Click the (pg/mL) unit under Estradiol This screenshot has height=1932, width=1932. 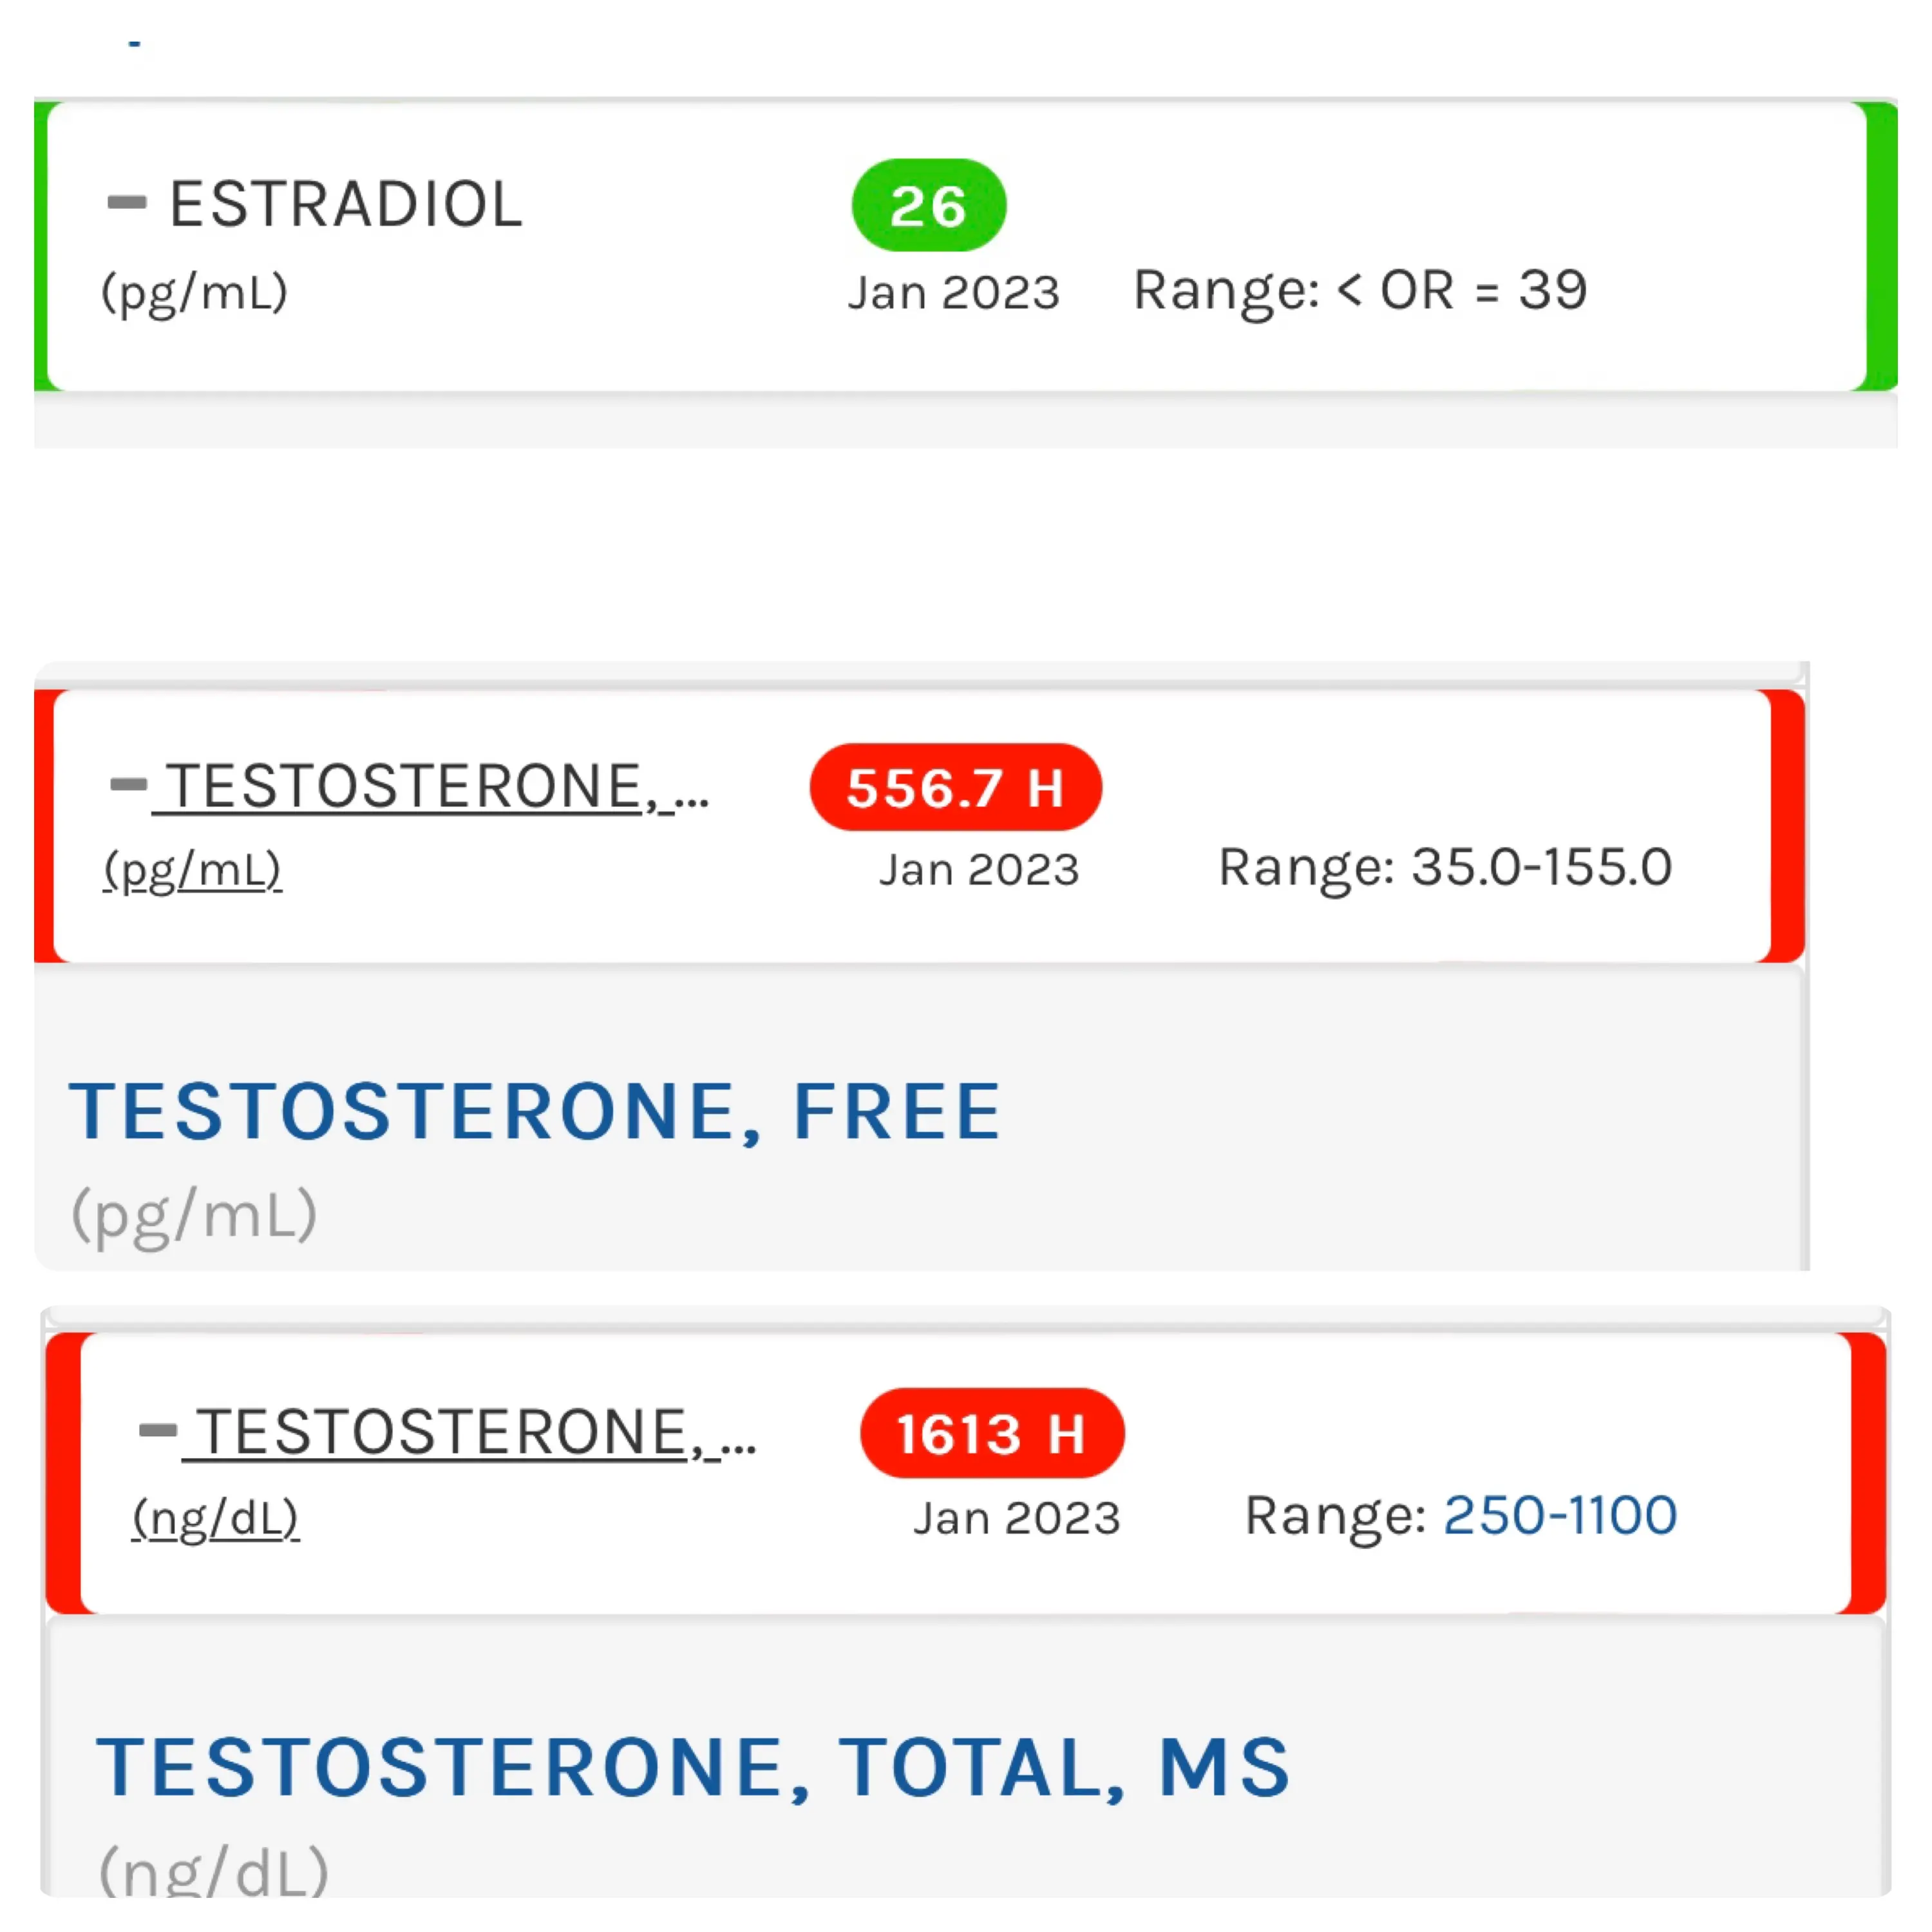(x=195, y=293)
